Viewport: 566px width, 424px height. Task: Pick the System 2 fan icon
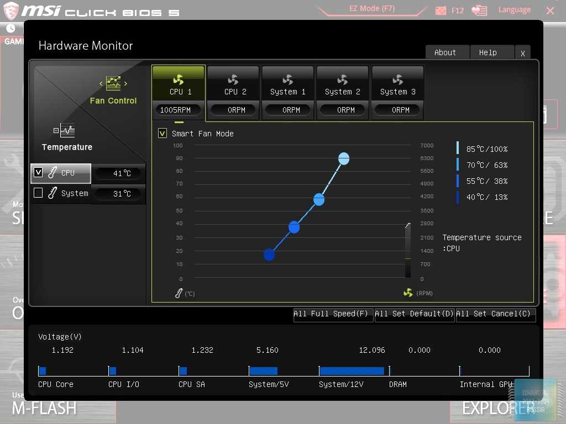[342, 79]
